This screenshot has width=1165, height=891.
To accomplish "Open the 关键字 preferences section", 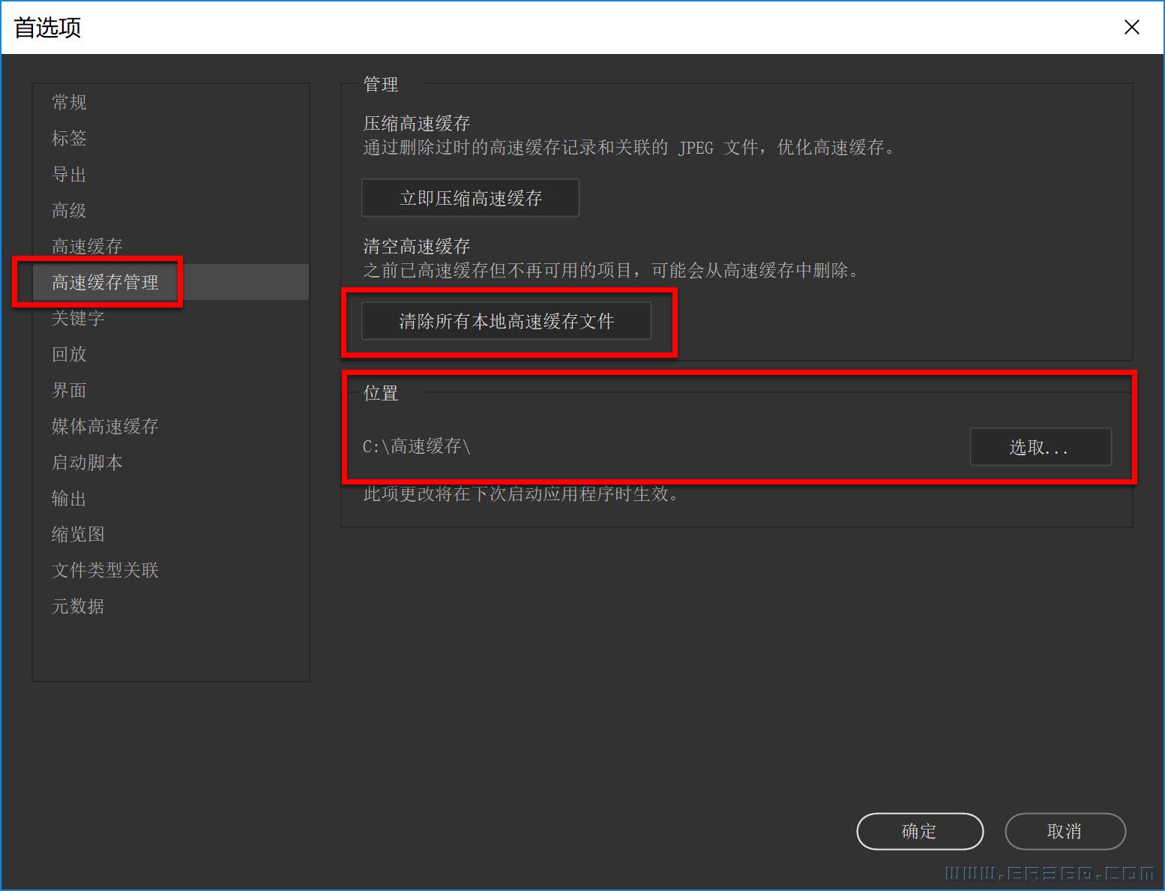I will (78, 318).
